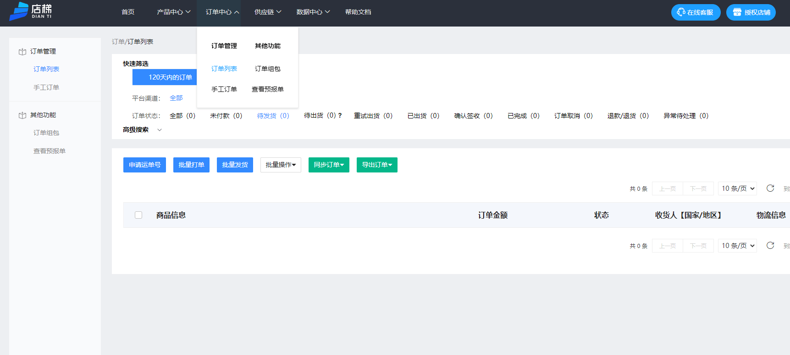The image size is (790, 355).
Task: Click the 批量发货 button
Action: pos(235,165)
